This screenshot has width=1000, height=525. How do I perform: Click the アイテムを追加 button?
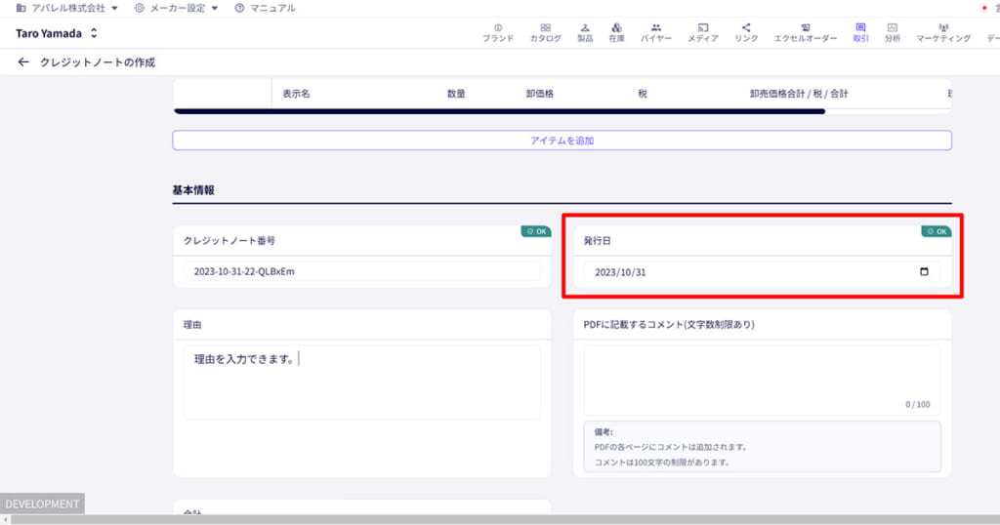click(x=562, y=141)
